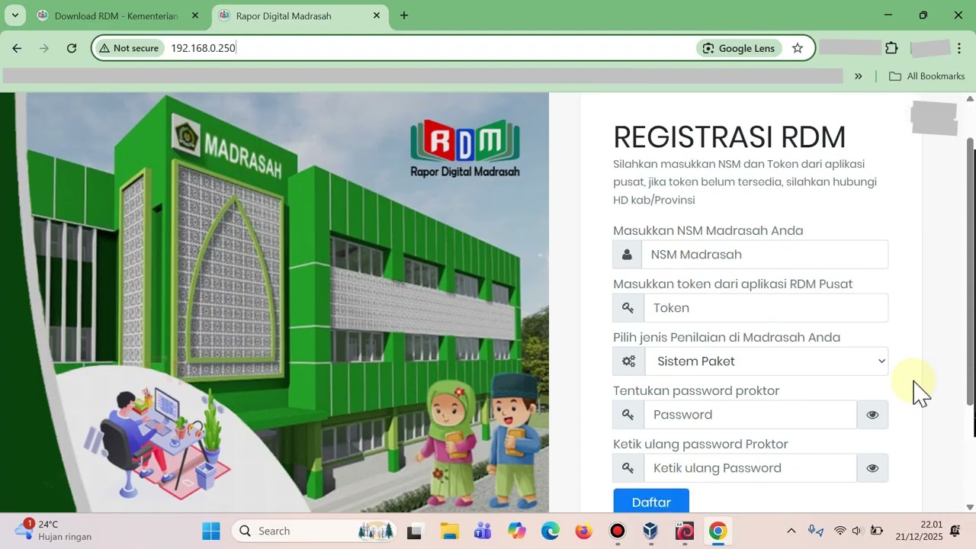The width and height of the screenshot is (976, 549).
Task: Open the Sistem Paket penilaian dropdown
Action: tap(766, 361)
